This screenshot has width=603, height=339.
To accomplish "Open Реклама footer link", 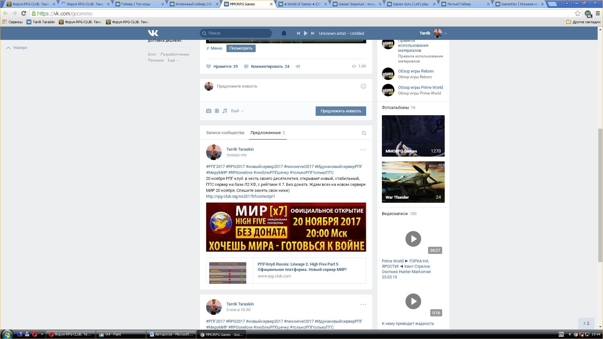I will click(x=156, y=60).
